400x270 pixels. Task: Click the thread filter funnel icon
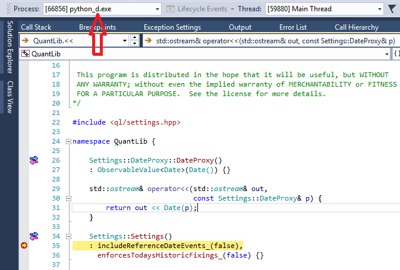pyautogui.click(x=393, y=9)
